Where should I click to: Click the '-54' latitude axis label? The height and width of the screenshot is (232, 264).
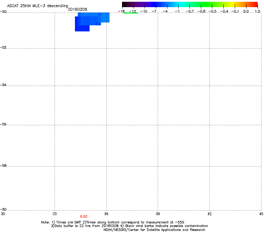coord(3,85)
